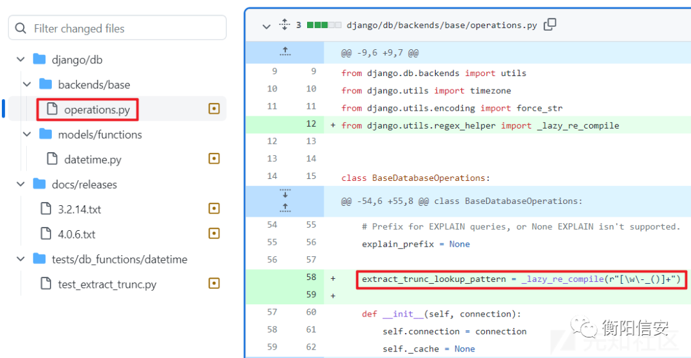Open datetime.py in the file tree

point(93,159)
